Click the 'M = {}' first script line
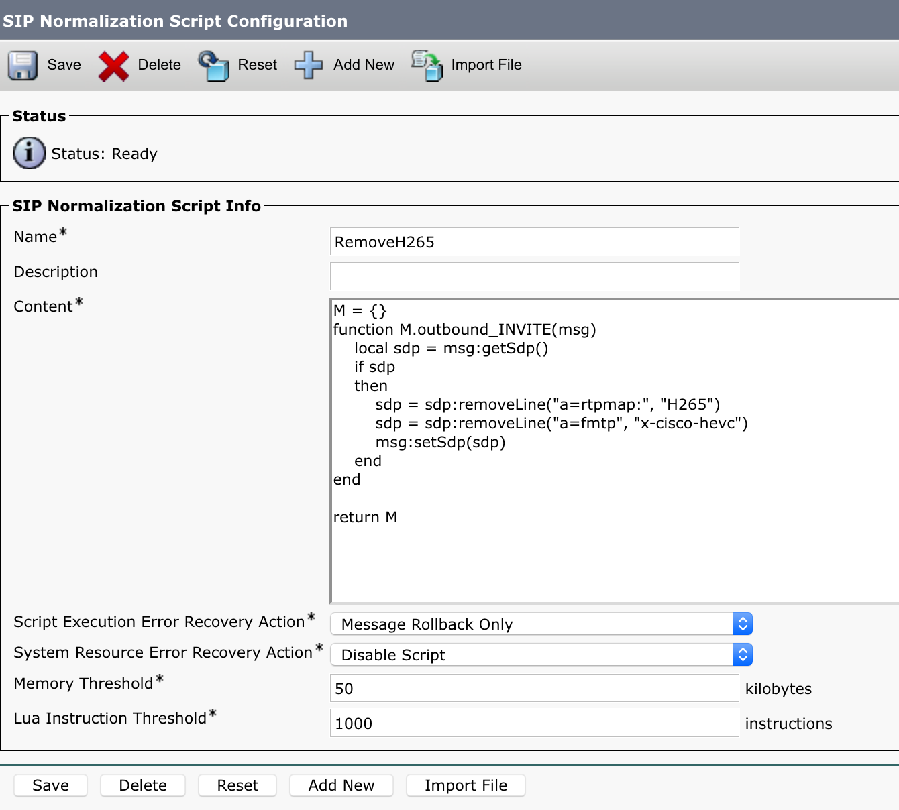Screen dimensions: 899x810 pos(360,310)
